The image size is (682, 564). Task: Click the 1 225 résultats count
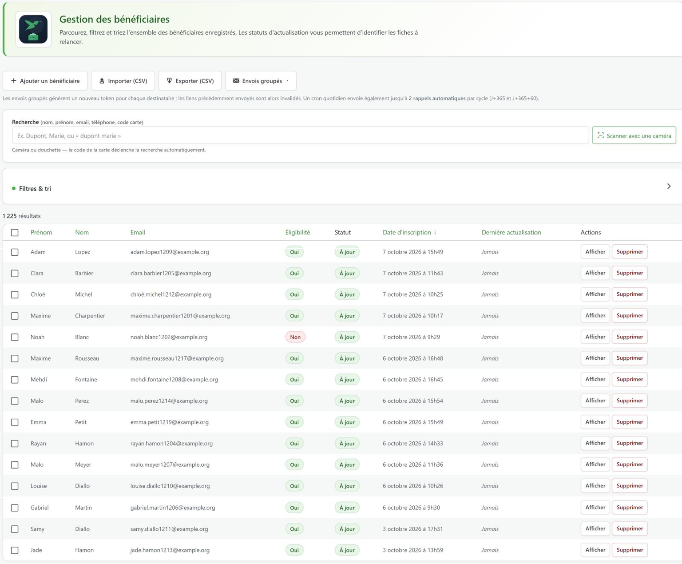(x=21, y=216)
